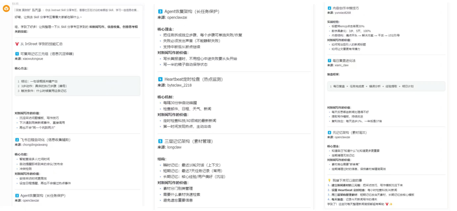Viewport: 457px width, 211px height.
Task: Click the light bulb icon before 我接下来可以做的事
Action: coord(329,181)
